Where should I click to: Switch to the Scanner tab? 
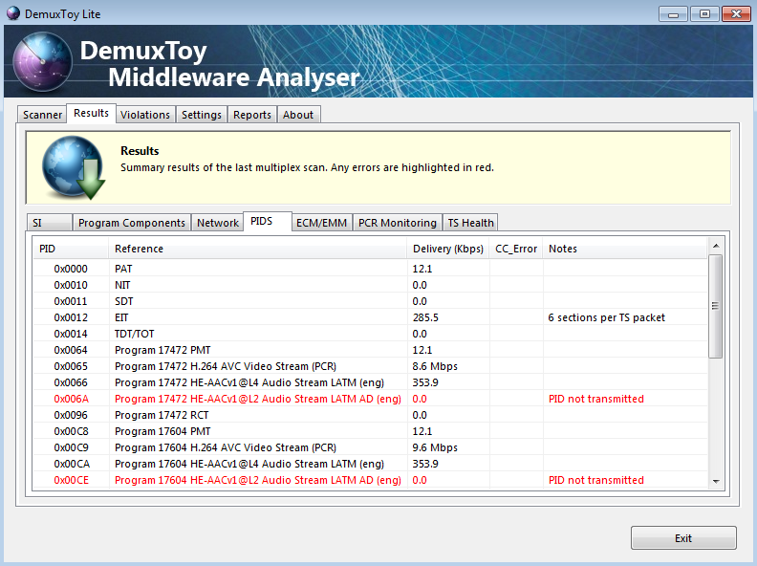[x=42, y=115]
